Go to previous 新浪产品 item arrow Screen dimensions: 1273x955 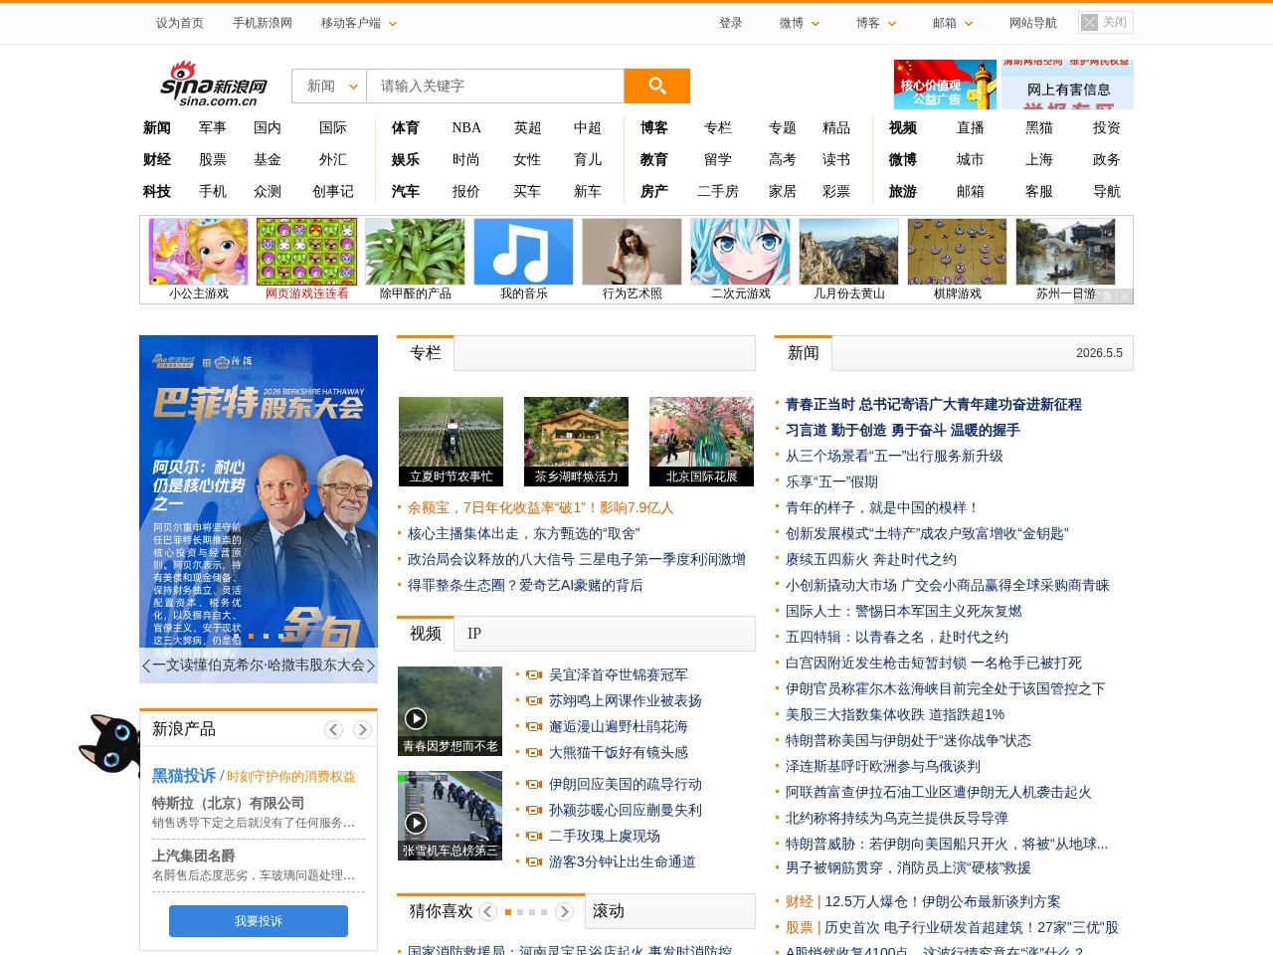334,729
